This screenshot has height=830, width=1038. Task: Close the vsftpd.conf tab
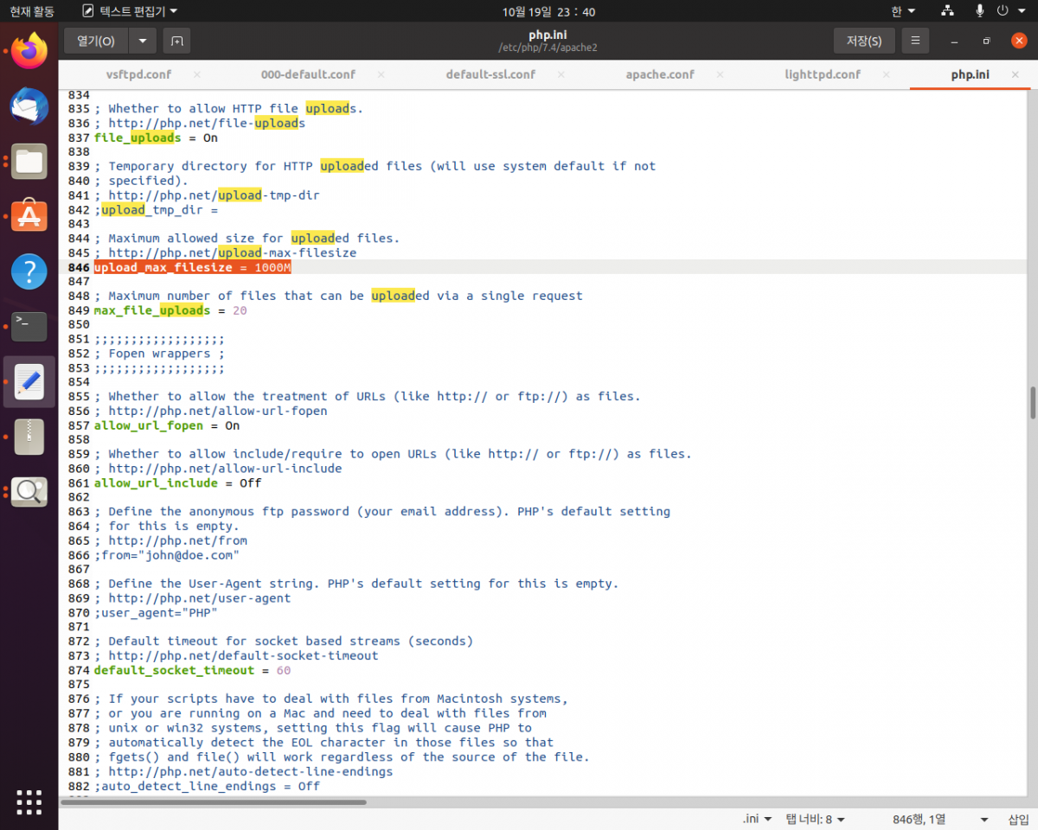[x=197, y=74]
